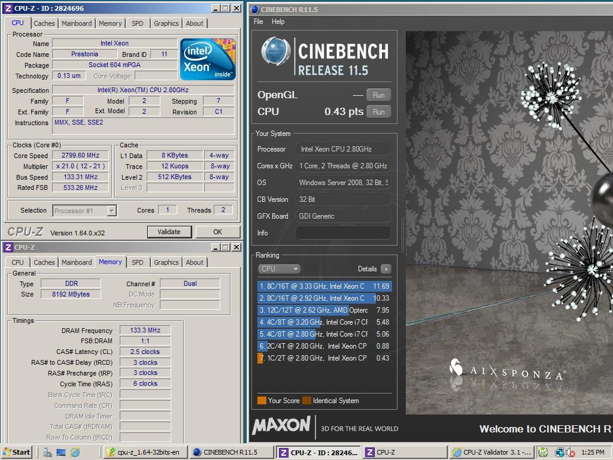
Task: Open cpu-z_1.64-32bits-en taskbar item
Action: click(147, 453)
